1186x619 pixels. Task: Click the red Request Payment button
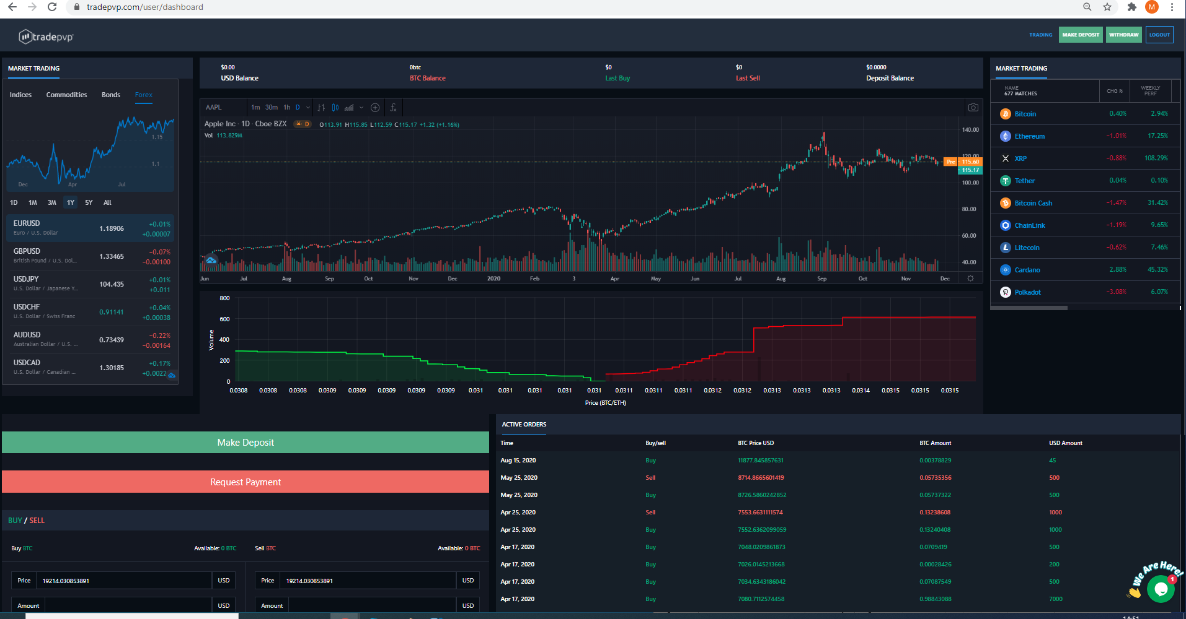click(x=246, y=482)
